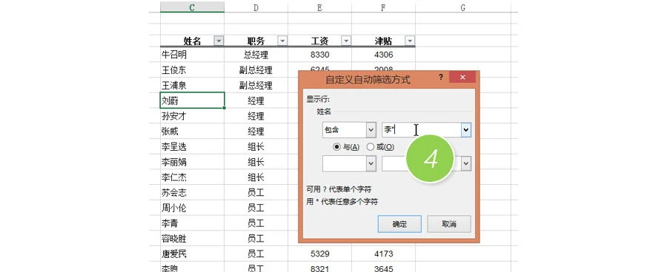Click into the 李* filter value field

[x=422, y=130]
